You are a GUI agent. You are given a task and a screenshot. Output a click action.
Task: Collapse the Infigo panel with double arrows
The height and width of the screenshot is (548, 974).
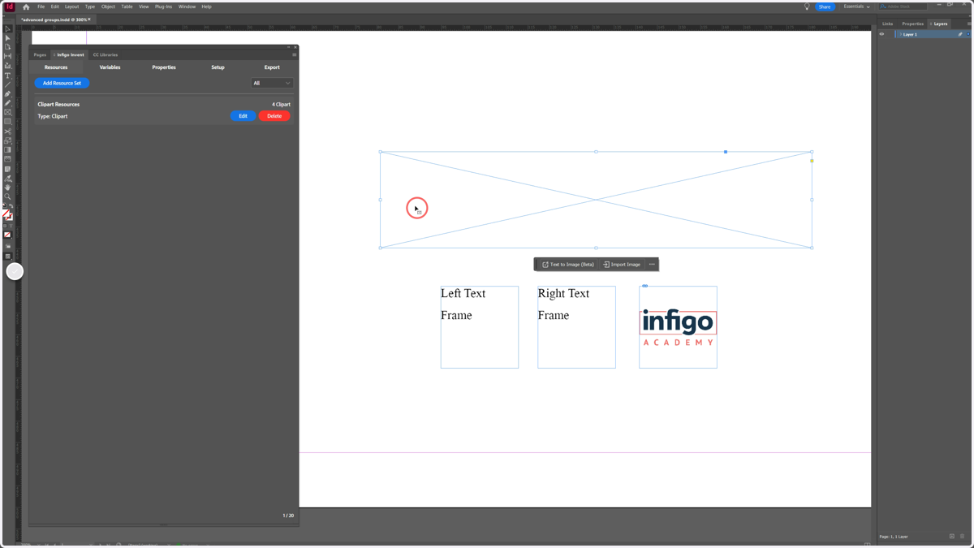(288, 47)
